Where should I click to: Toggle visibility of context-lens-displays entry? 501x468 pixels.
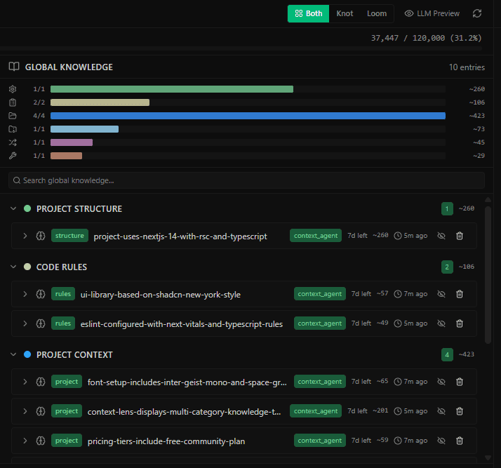pos(441,411)
